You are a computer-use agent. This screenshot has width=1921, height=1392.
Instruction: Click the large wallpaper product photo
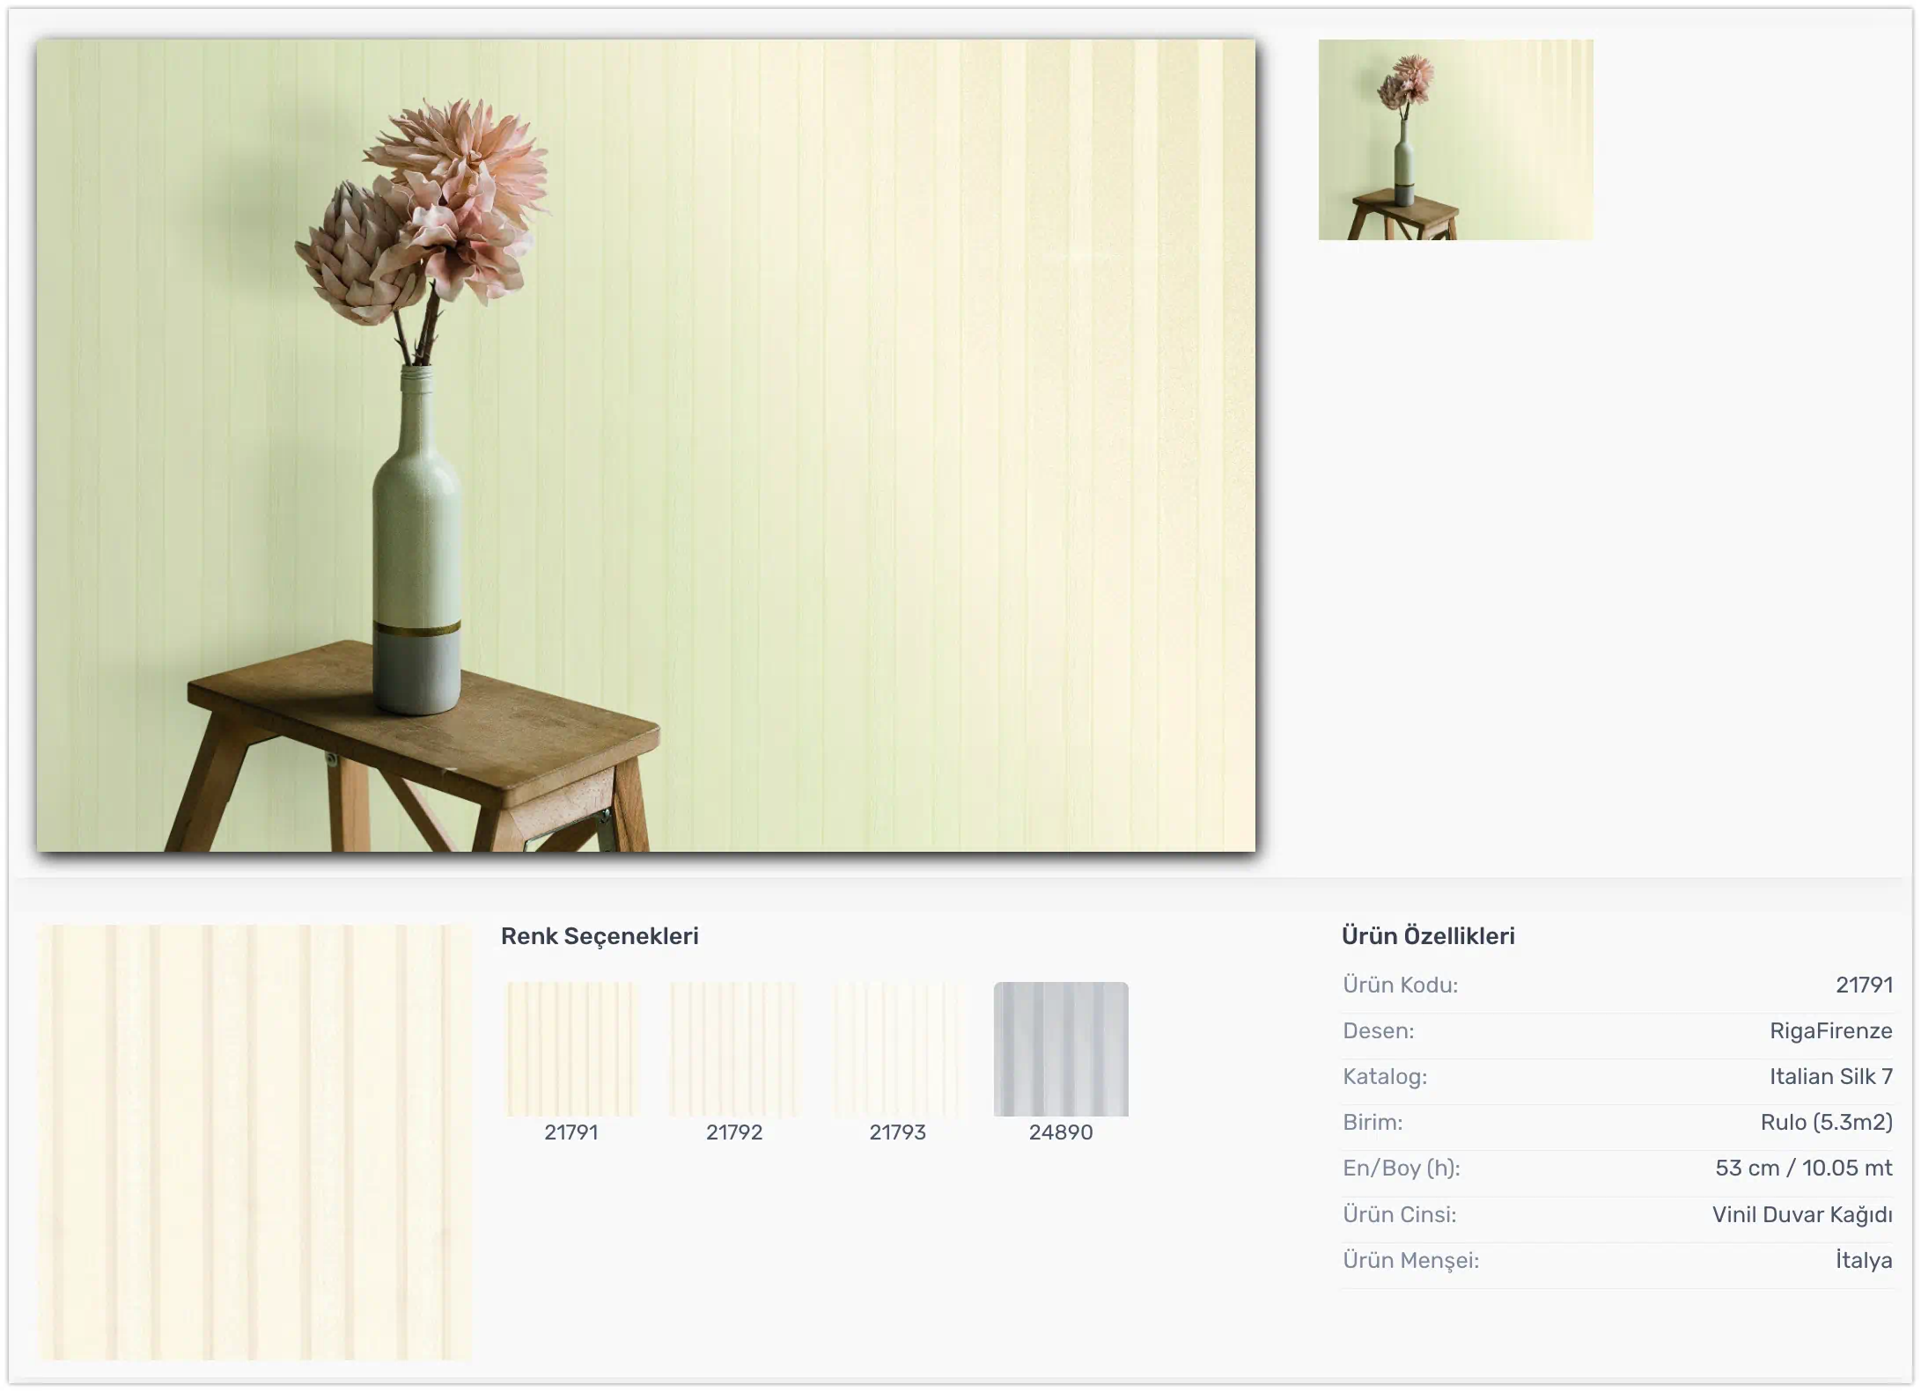pyautogui.click(x=645, y=445)
